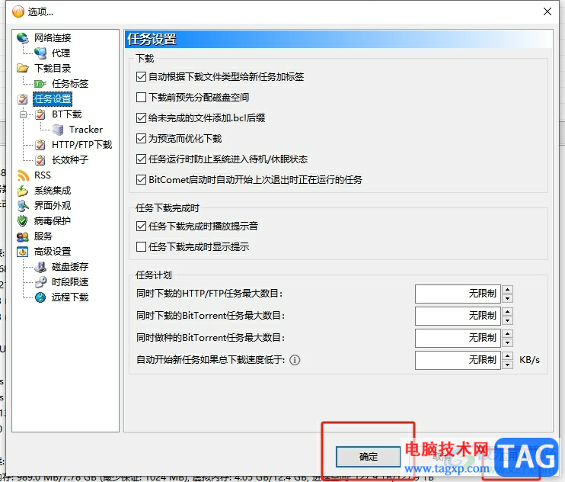Click the icon beside 系统集成
Image resolution: width=565 pixels, height=482 pixels.
[x=22, y=191]
